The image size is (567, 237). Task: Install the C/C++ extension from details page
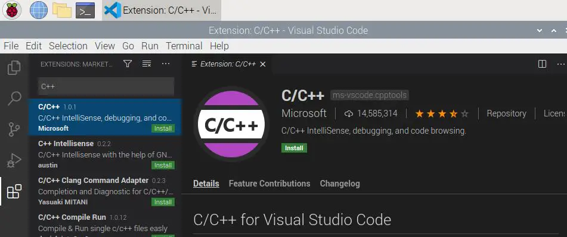294,148
